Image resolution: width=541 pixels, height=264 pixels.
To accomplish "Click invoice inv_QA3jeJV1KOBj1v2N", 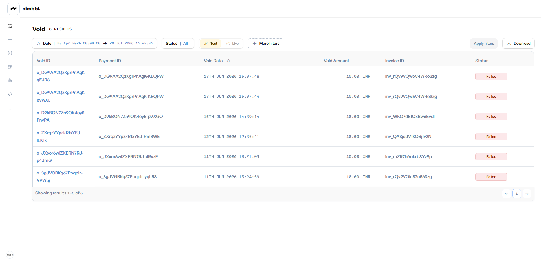I will pos(408,137).
